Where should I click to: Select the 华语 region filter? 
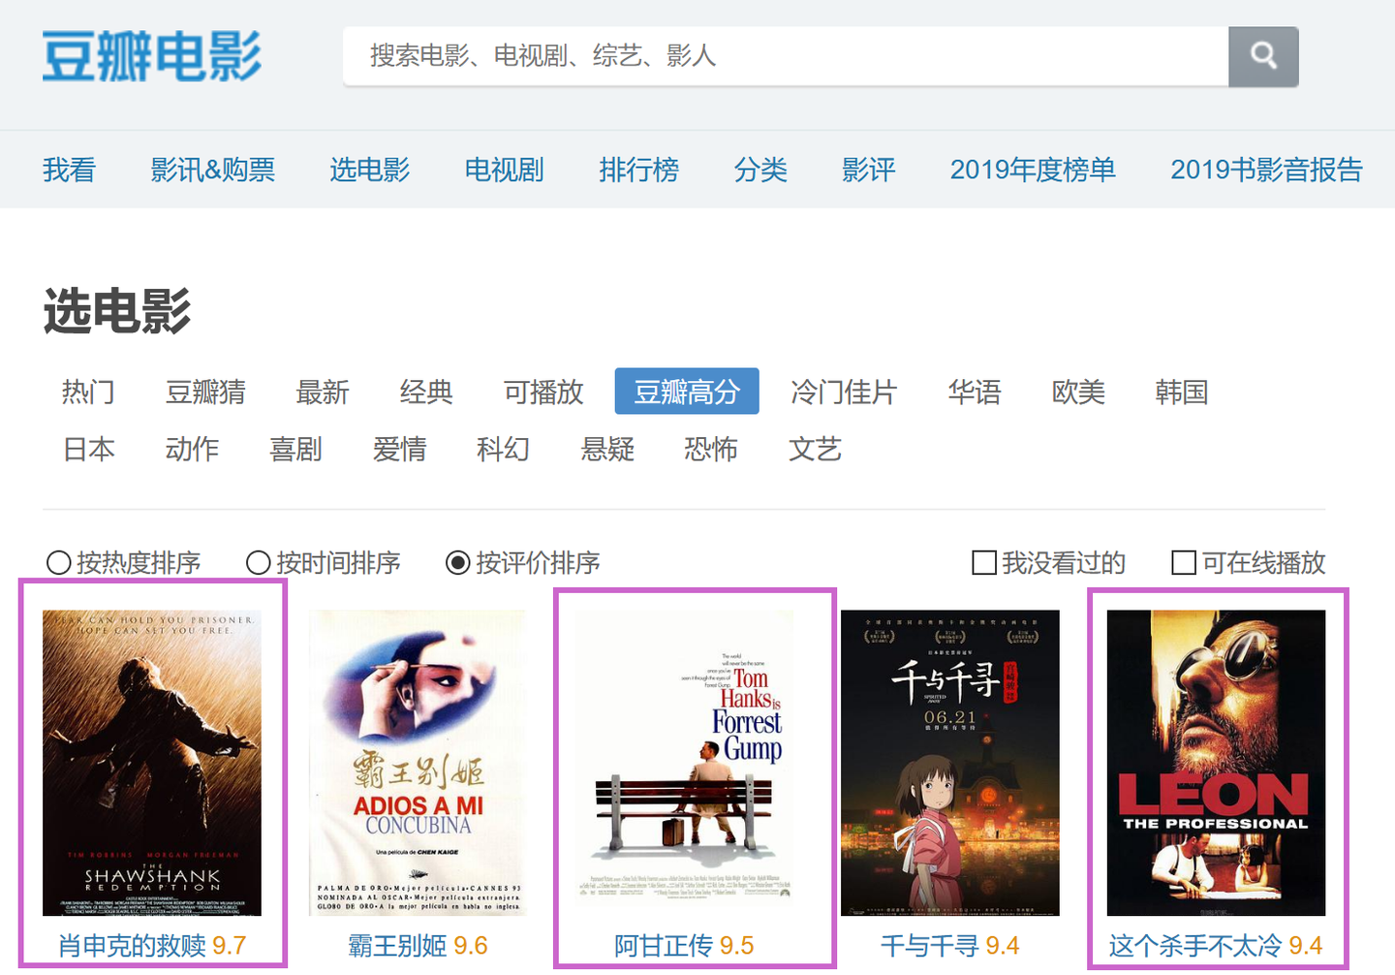(x=975, y=391)
